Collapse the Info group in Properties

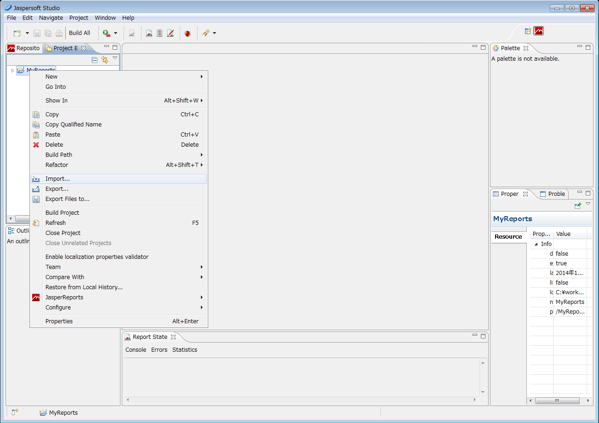536,244
